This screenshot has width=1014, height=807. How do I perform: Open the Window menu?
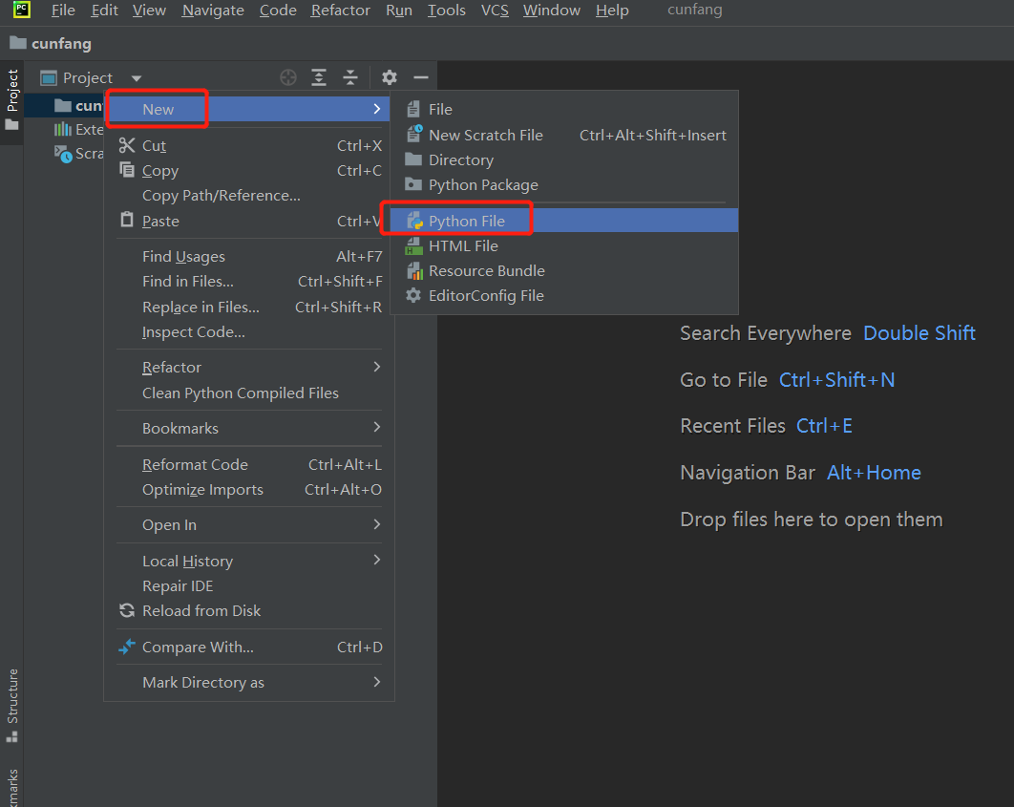552,11
